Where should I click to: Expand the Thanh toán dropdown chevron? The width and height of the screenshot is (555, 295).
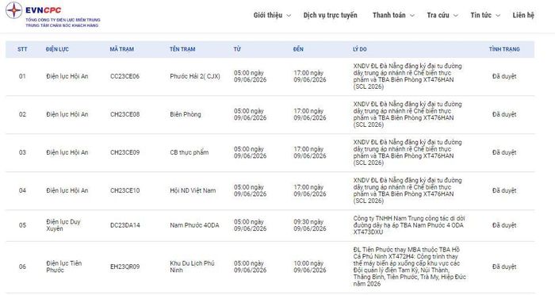[412, 16]
